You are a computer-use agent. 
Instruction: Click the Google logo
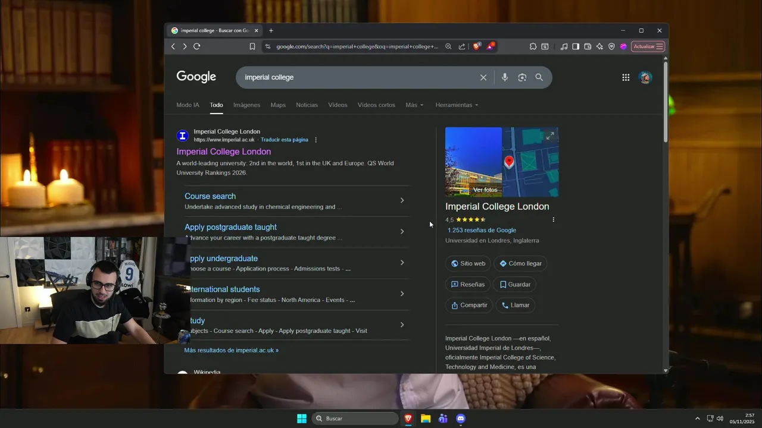[196, 77]
